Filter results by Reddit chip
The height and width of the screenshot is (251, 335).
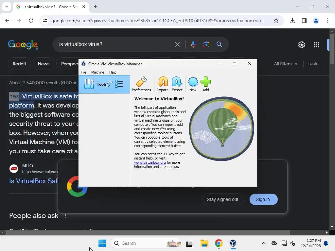pyautogui.click(x=19, y=64)
